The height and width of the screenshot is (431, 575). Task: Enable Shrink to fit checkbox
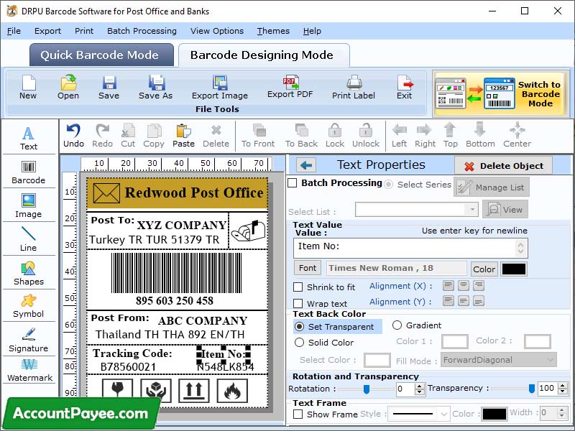point(298,287)
